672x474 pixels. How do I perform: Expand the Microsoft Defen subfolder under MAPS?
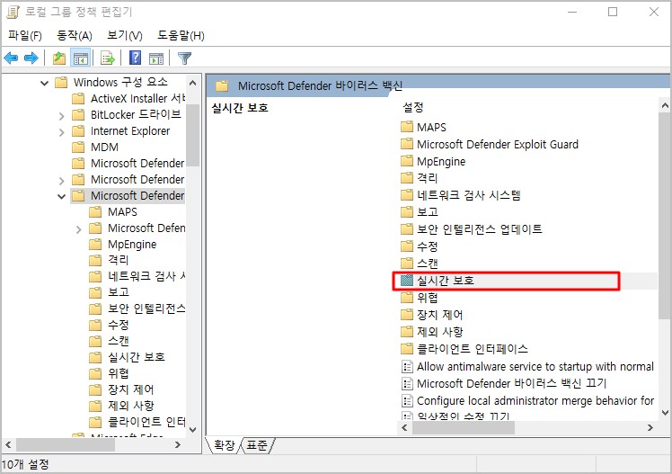[78, 229]
